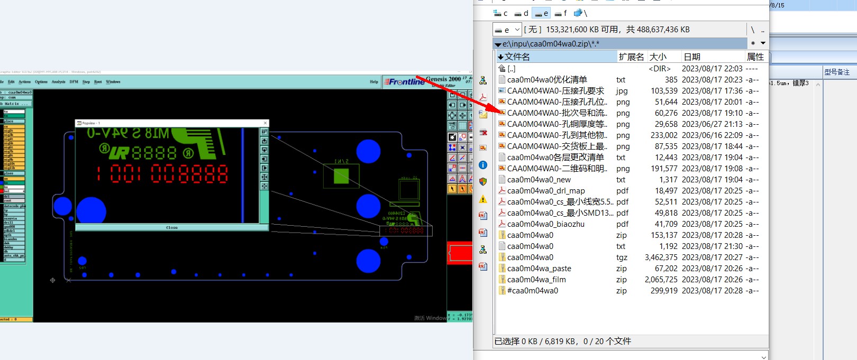Click the blue X tool icon in Genesis toolbar
The image size is (857, 360).
point(462,147)
